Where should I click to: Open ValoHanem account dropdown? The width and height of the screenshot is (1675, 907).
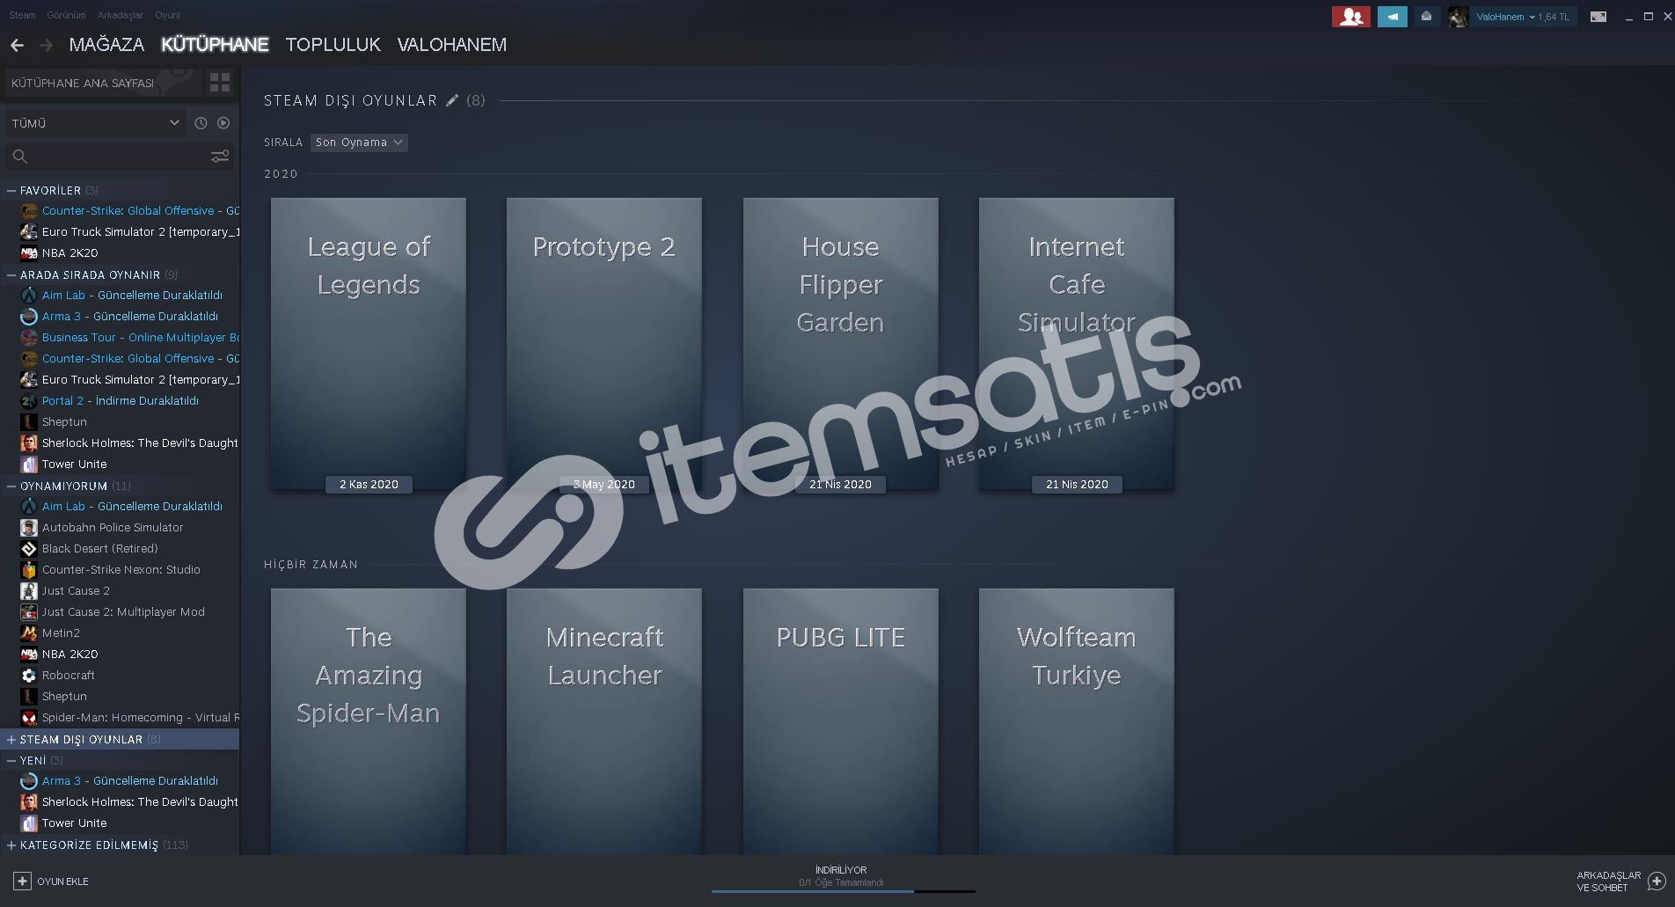coord(1523,17)
